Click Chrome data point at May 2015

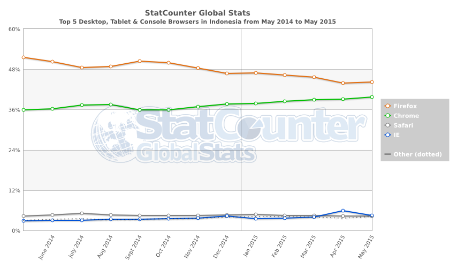pos(371,97)
